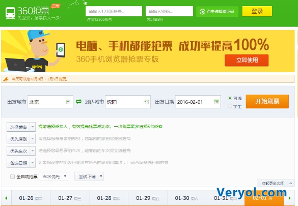Screen dimensions: 298x206
Task: Click the 点击选择验证码 captcha button
Action: [217, 12]
